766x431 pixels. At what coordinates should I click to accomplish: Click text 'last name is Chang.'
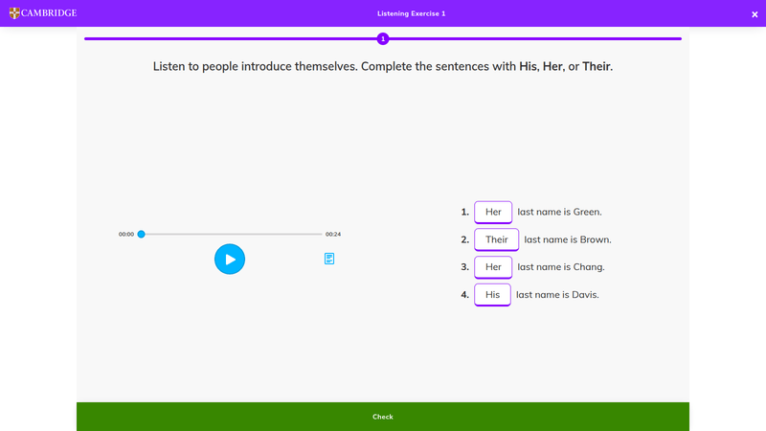pyautogui.click(x=561, y=267)
